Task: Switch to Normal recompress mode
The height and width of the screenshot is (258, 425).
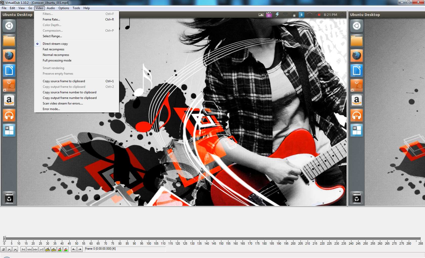Action: (77, 55)
